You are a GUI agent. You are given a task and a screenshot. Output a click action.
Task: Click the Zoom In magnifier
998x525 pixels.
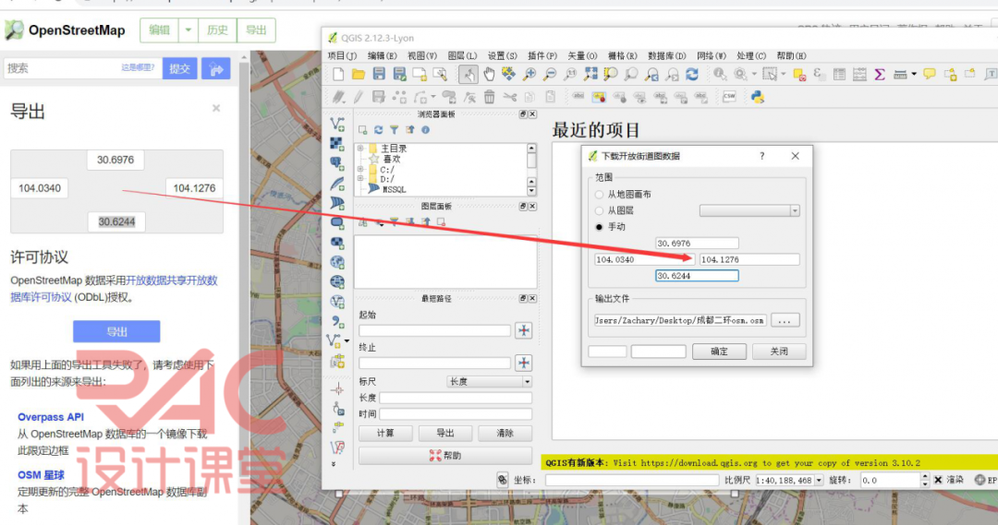coord(529,75)
